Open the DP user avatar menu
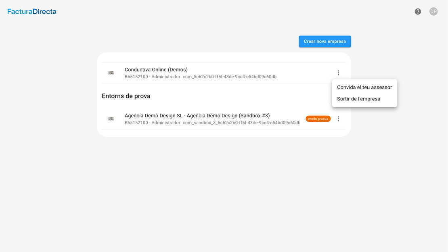Image resolution: width=448 pixels, height=252 pixels. (x=433, y=12)
